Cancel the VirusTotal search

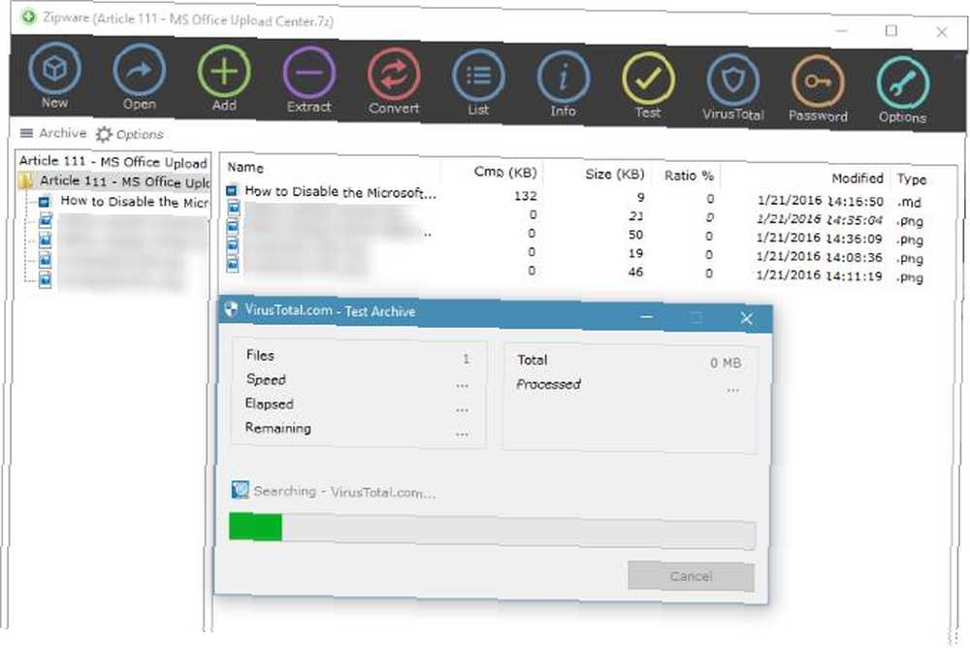691,576
